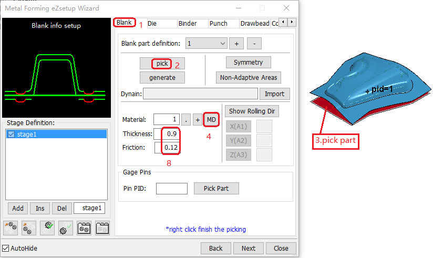The image size is (433, 258).
Task: Click the Blank info setup preview image
Action: (56, 68)
